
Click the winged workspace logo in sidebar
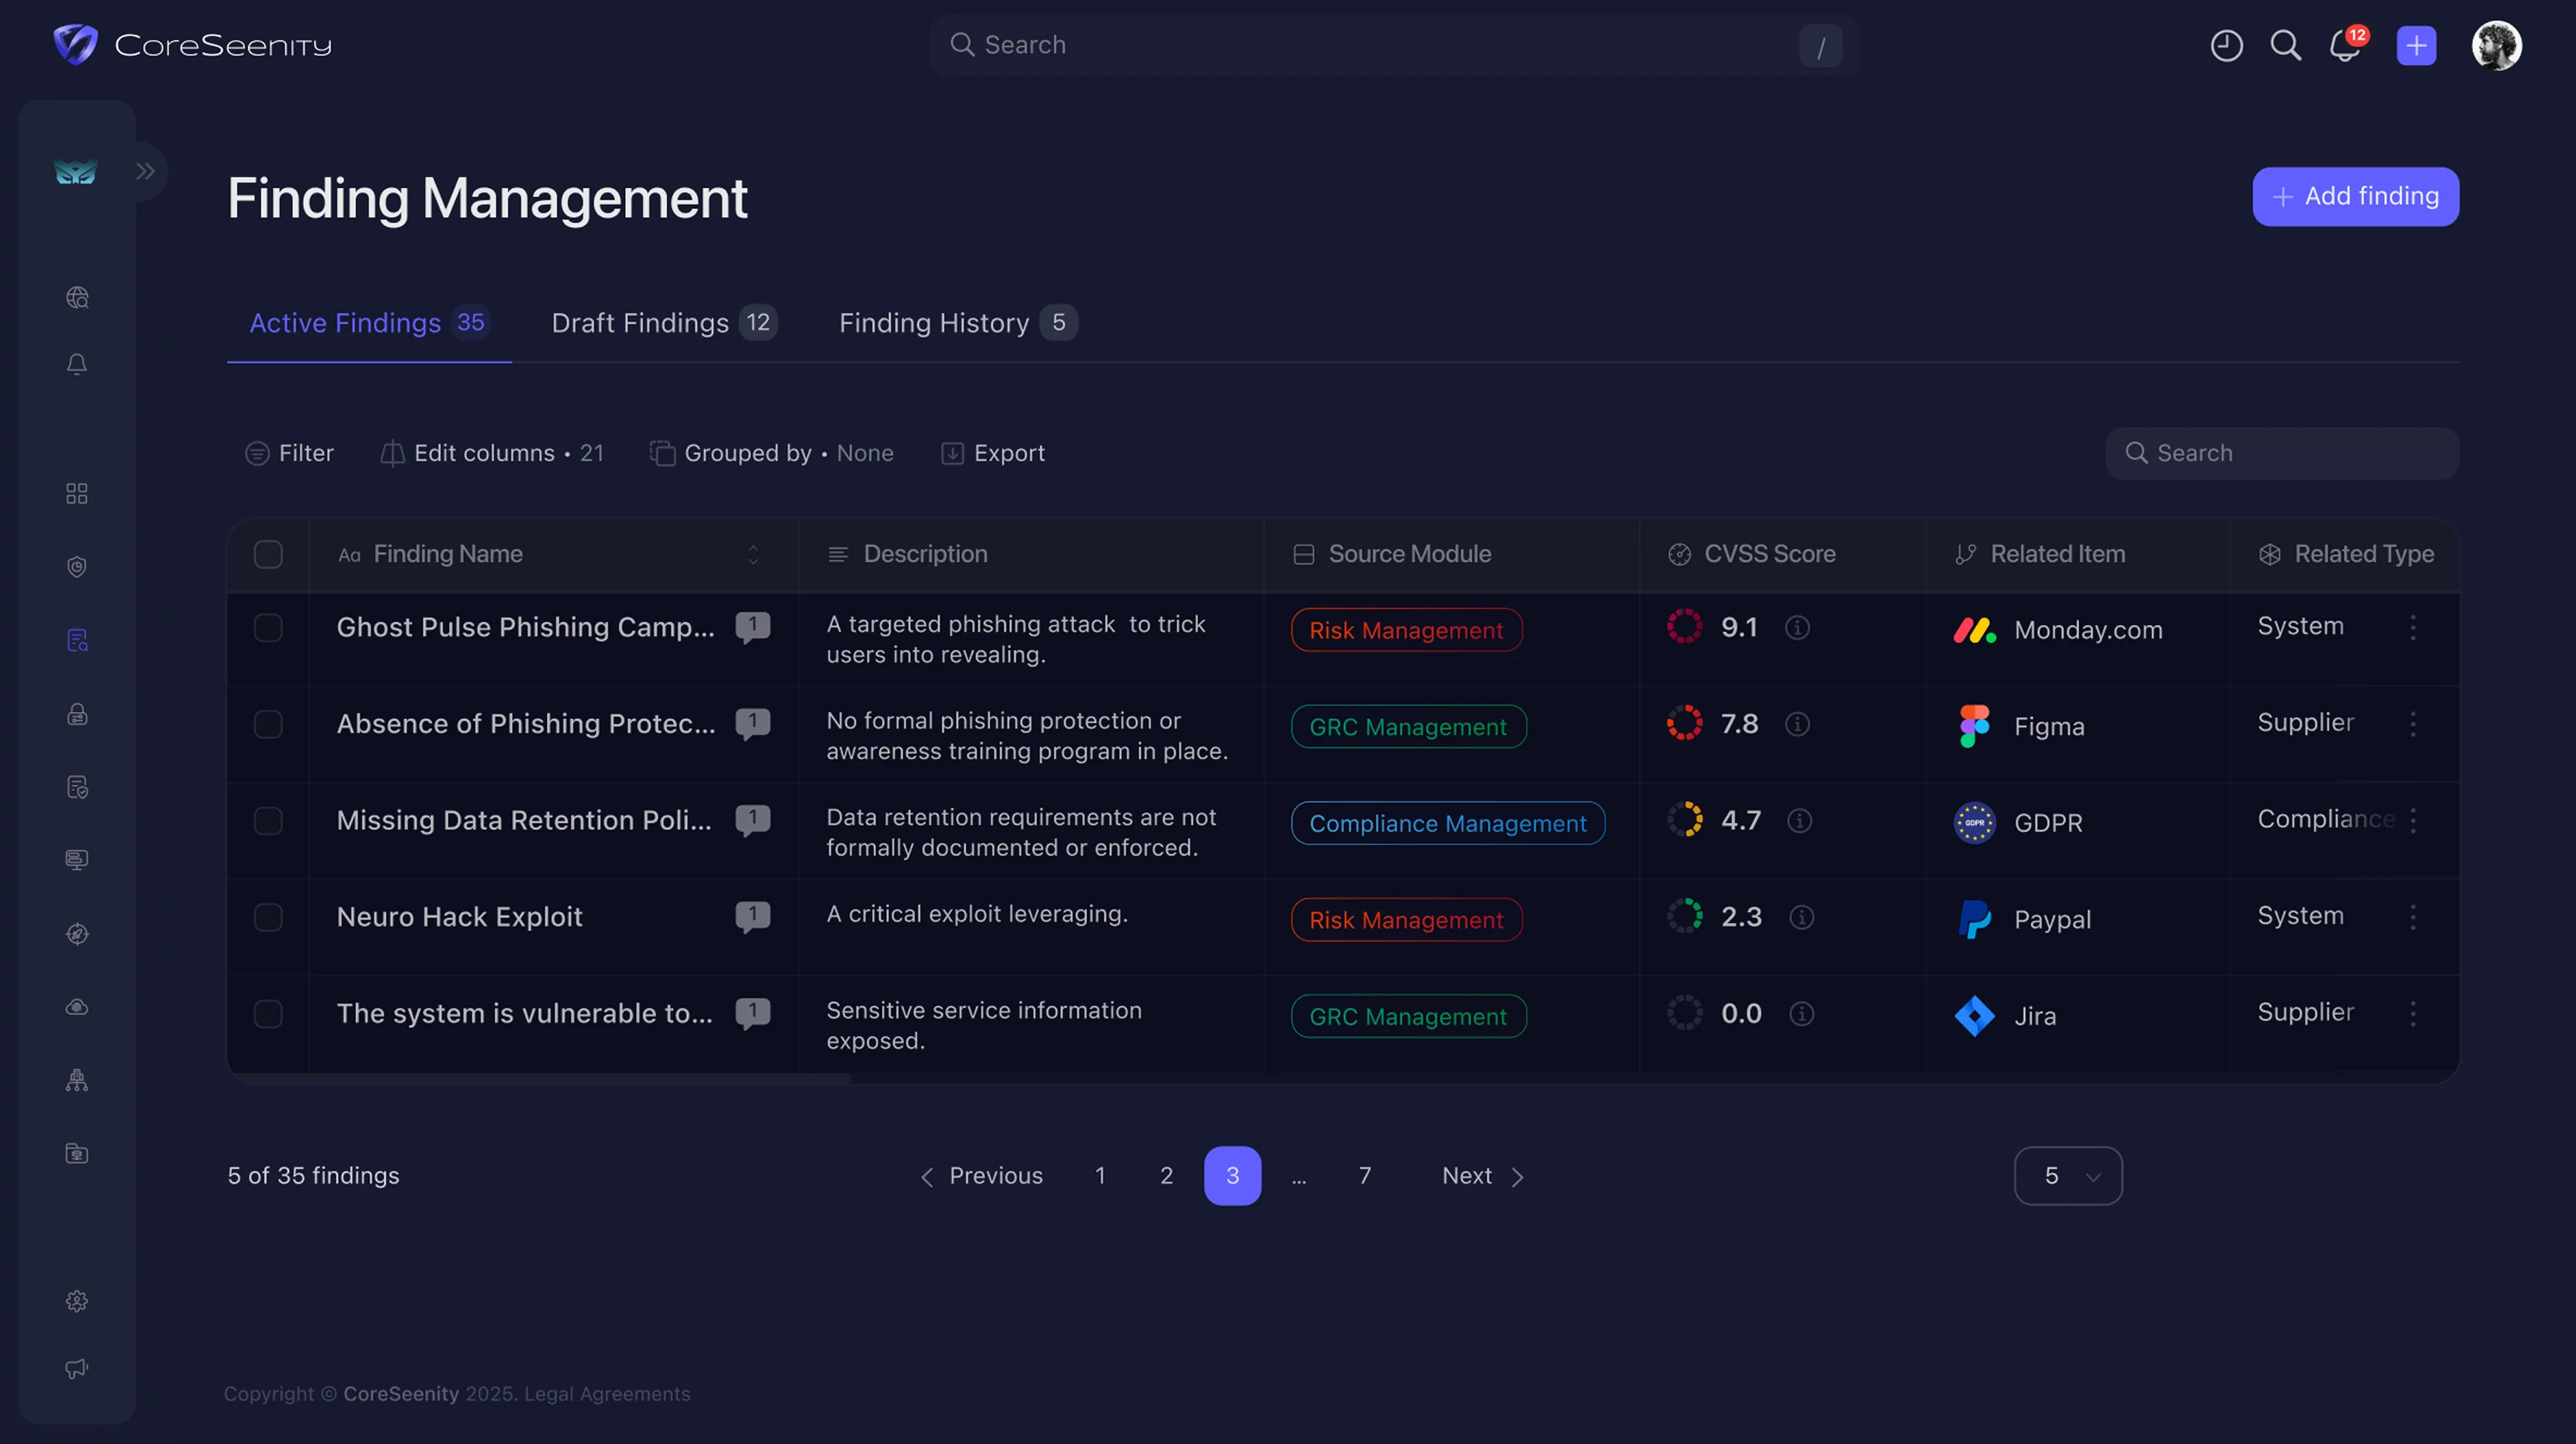pyautogui.click(x=76, y=171)
